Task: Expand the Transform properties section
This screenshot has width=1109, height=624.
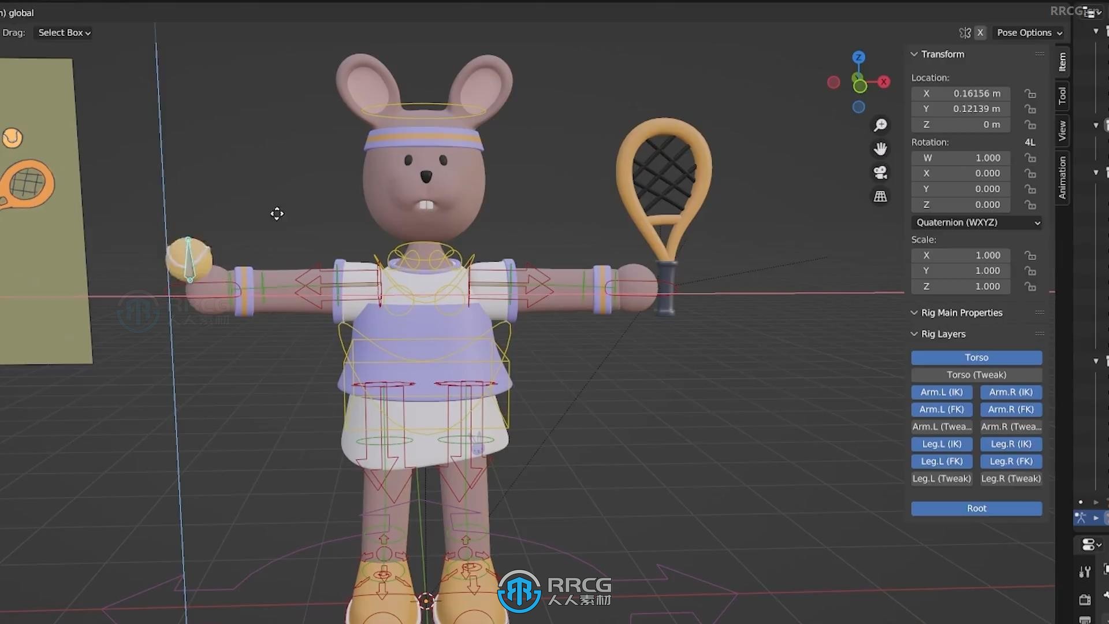Action: click(x=913, y=54)
